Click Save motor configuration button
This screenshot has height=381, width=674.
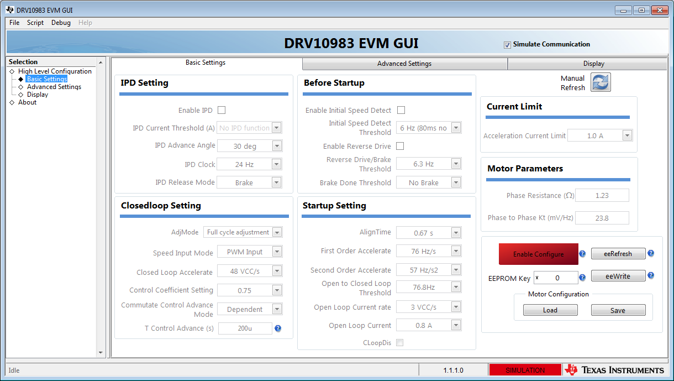(x=618, y=310)
